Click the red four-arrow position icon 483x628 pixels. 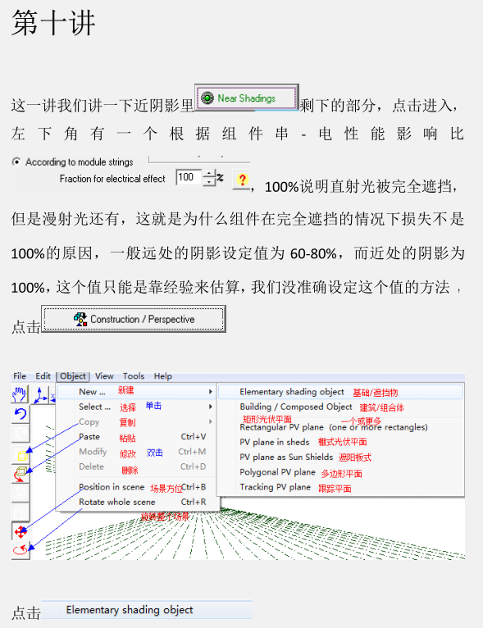click(21, 532)
